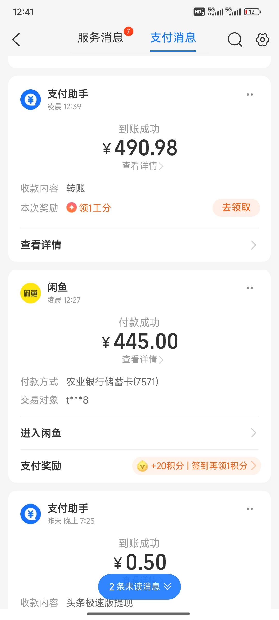This screenshot has width=279, height=620.
Task: Open the +20积分 签到再领1积分 banner
Action: [197, 466]
